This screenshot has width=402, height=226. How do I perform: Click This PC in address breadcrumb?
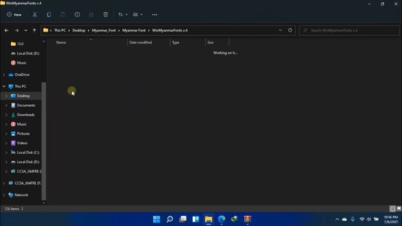(60, 31)
